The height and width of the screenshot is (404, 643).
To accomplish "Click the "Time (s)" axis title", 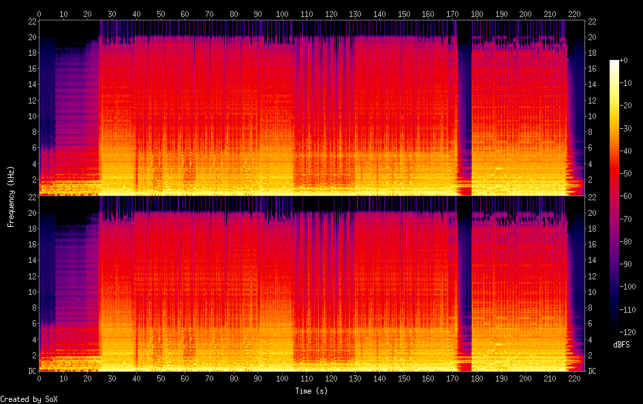I will pos(313,391).
